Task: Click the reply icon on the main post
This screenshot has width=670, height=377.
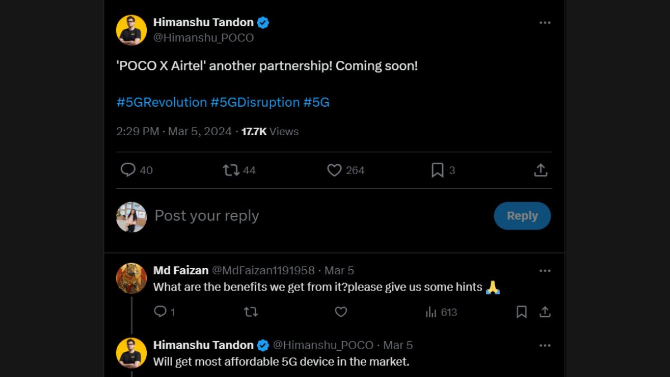Action: tap(128, 170)
